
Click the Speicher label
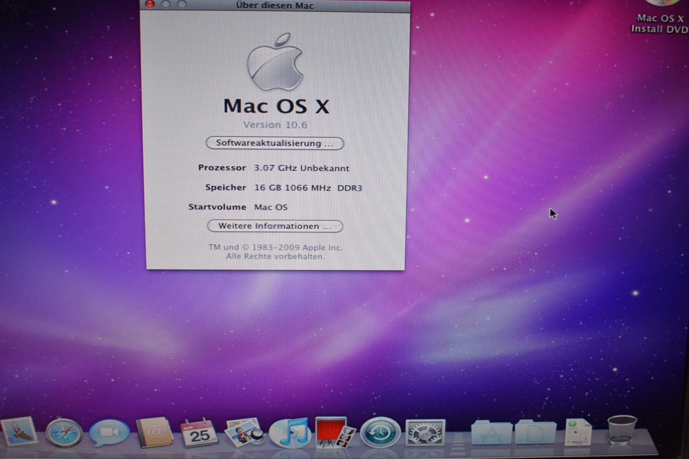225,187
